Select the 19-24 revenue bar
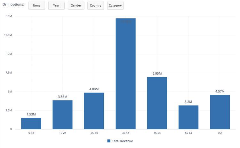Screen dimensions: 240x148 (x=62, y=115)
